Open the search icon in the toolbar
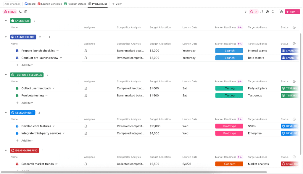Image resolution: width=303 pixels, height=174 pixels. tap(273, 12)
